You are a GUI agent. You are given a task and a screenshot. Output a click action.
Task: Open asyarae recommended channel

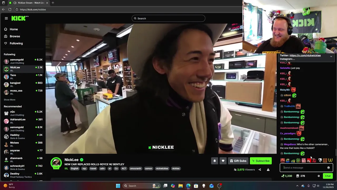point(23,152)
